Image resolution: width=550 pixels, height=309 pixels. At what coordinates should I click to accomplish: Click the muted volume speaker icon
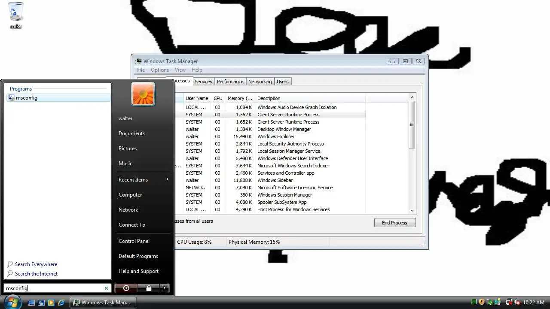pyautogui.click(x=517, y=302)
